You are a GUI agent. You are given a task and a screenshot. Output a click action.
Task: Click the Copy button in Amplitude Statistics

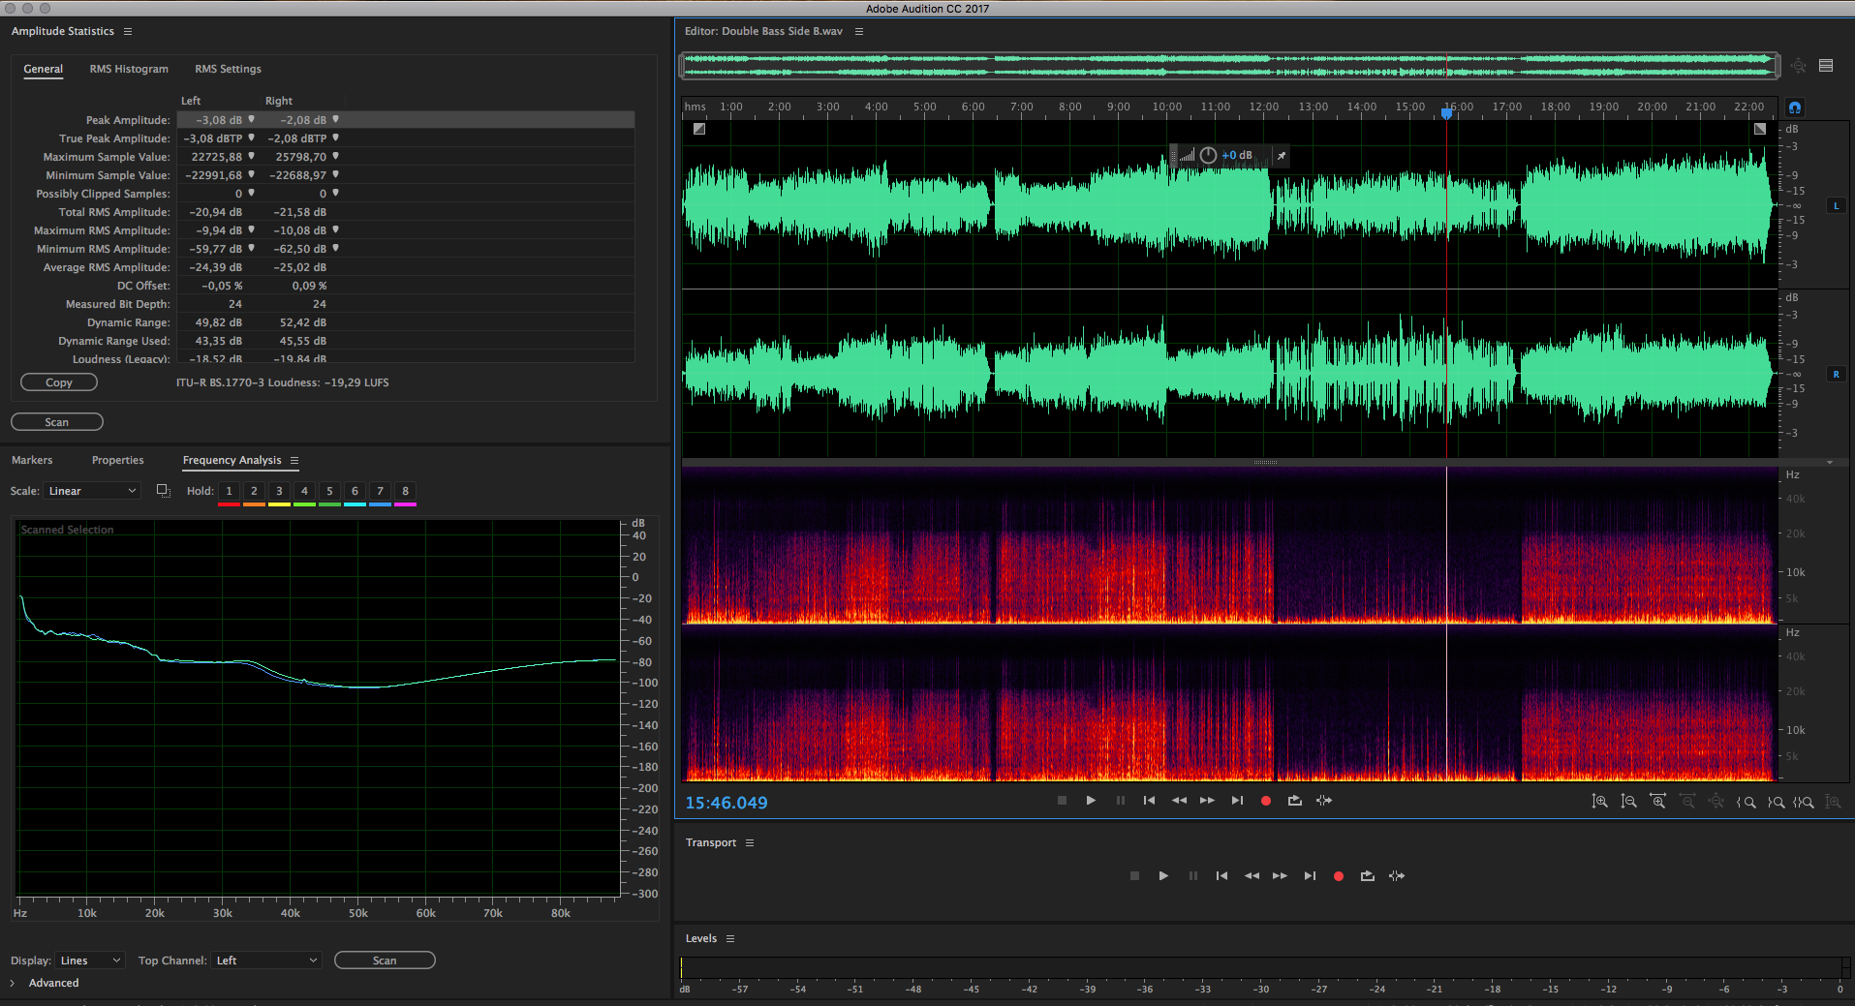click(x=59, y=383)
